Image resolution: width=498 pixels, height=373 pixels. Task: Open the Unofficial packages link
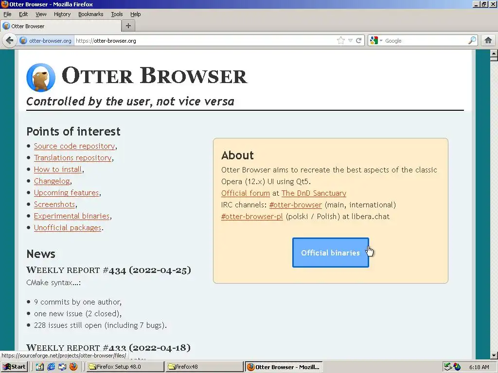[68, 228]
